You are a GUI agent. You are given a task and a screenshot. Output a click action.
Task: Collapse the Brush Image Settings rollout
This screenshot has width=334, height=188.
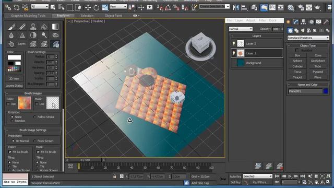[33, 130]
